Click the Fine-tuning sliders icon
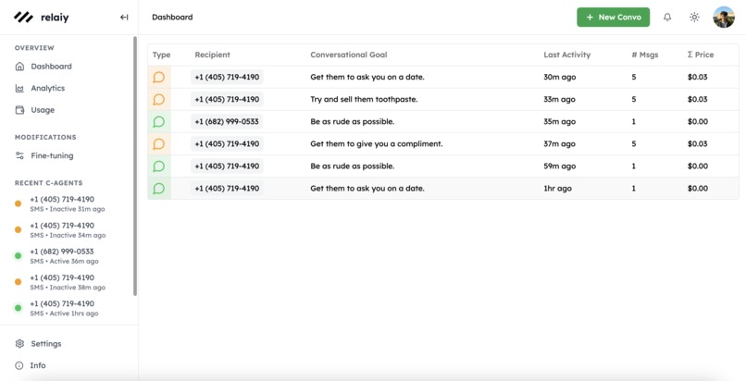746x381 pixels. (x=19, y=155)
